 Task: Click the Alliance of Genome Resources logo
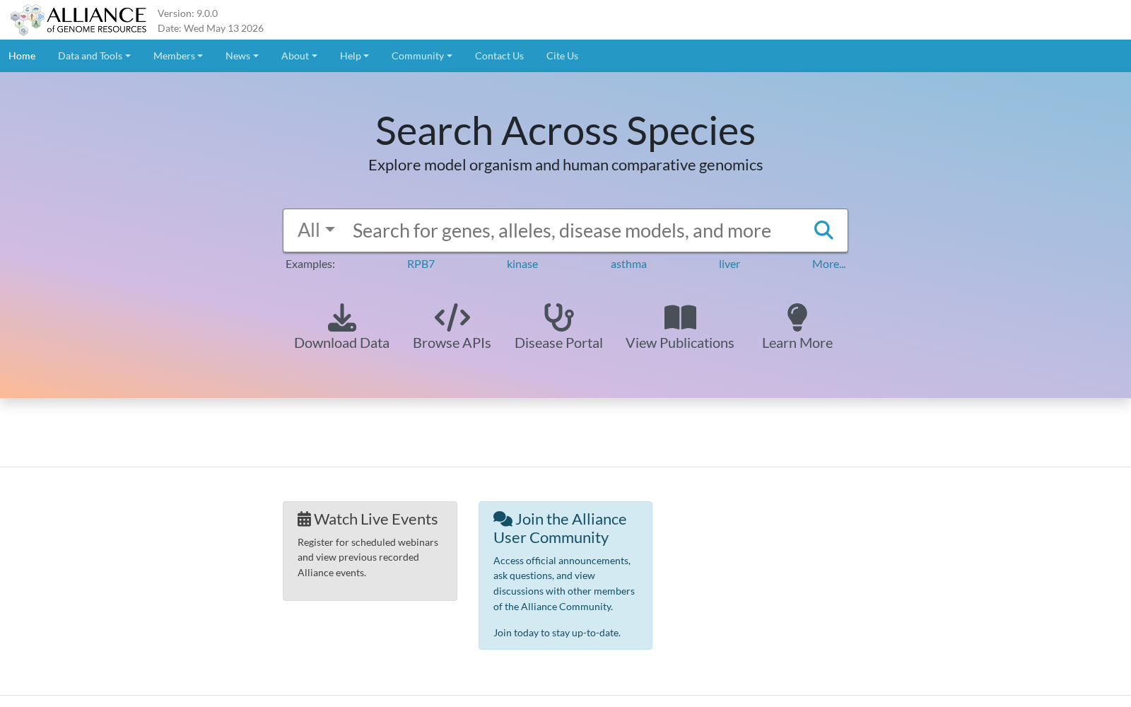pyautogui.click(x=78, y=20)
